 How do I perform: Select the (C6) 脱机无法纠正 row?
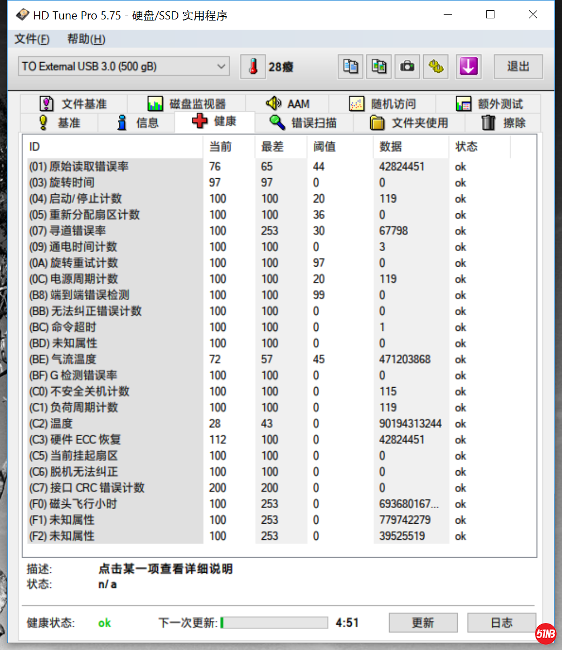(x=269, y=472)
